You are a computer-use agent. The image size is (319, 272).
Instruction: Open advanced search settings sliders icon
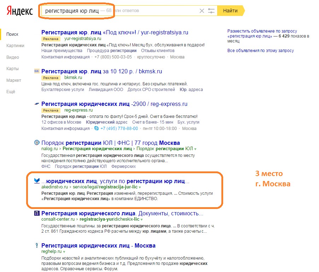211,11
